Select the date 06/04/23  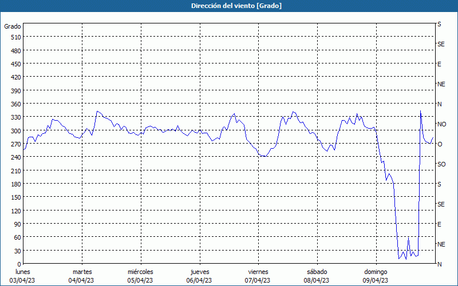tap(199, 280)
